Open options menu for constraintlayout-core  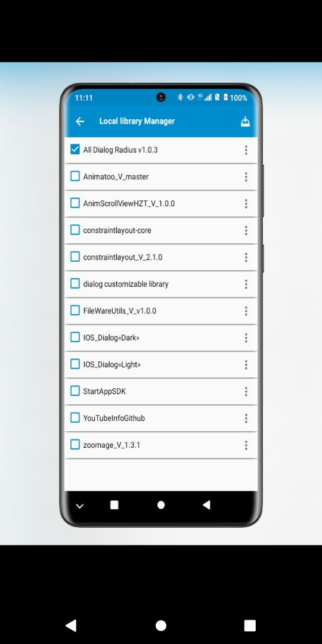246,230
